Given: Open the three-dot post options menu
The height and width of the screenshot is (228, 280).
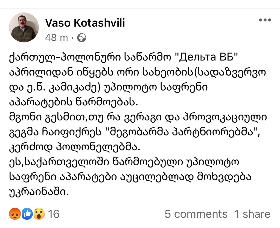Looking at the screenshot, I should tap(265, 20).
